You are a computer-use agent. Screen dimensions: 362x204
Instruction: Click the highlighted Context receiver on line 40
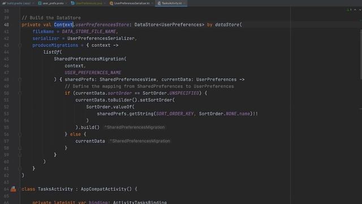[63, 25]
